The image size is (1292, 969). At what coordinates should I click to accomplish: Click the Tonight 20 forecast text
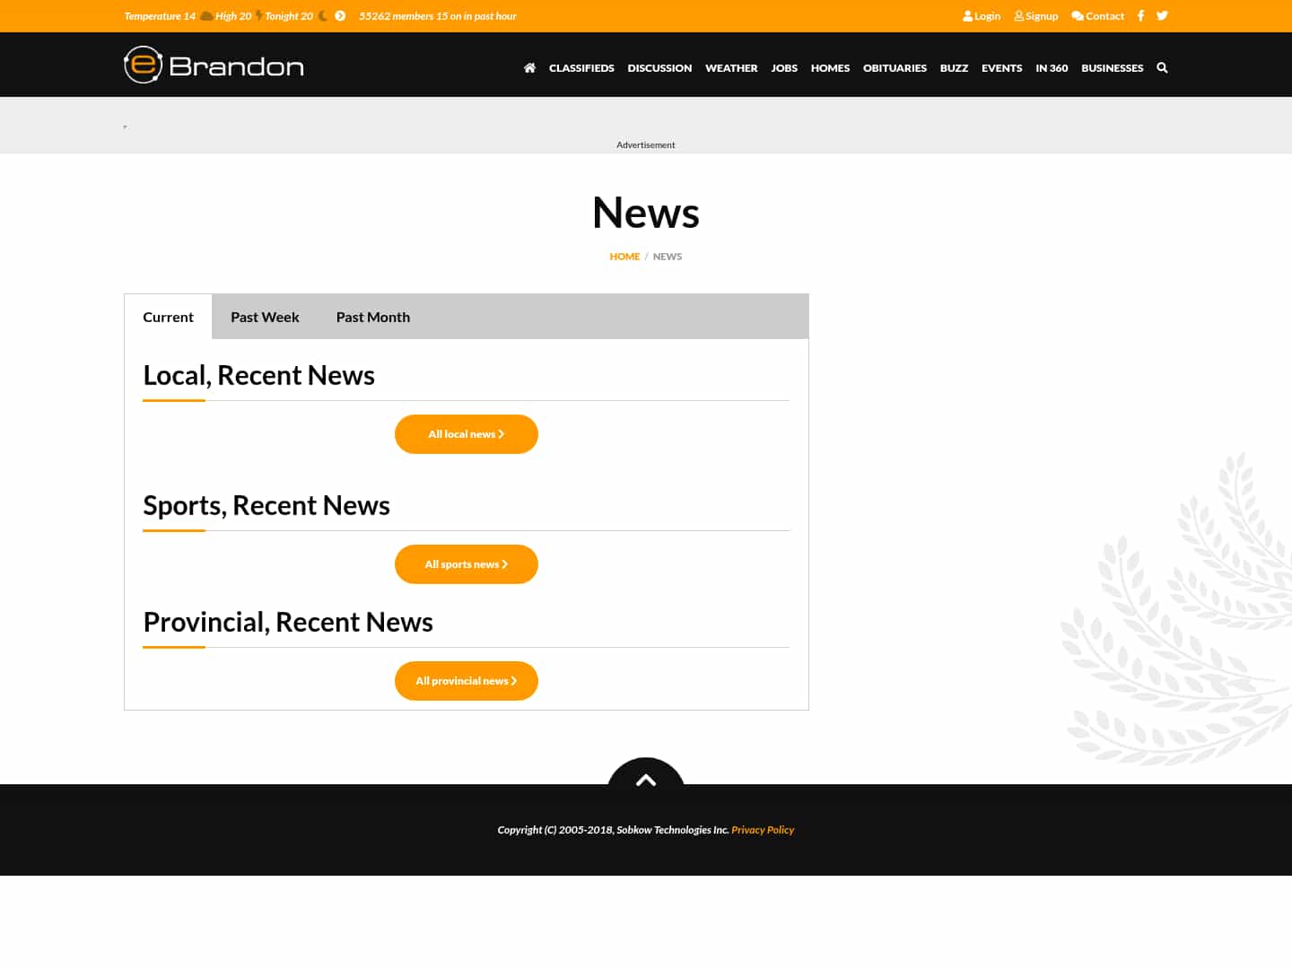pyautogui.click(x=289, y=16)
